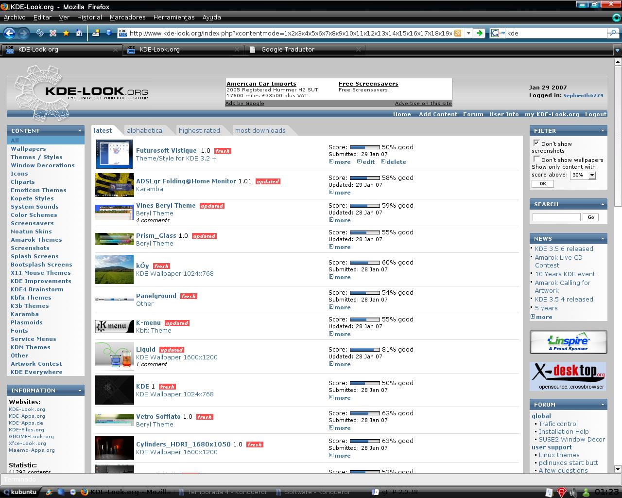The height and width of the screenshot is (498, 622).
Task: Toggle Don't show screenshots checkbox
Action: tap(536, 143)
